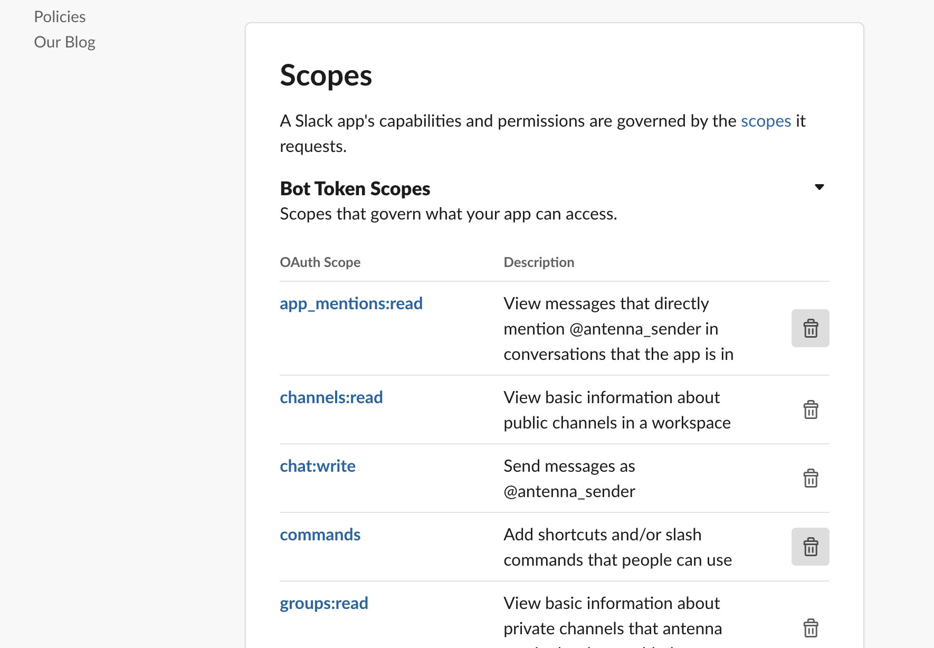Collapse the Bot Token Scopes section
This screenshot has width=934, height=648.
pos(819,187)
